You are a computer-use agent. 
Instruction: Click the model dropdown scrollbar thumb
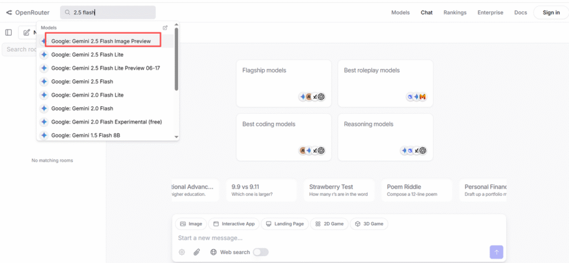(x=176, y=59)
